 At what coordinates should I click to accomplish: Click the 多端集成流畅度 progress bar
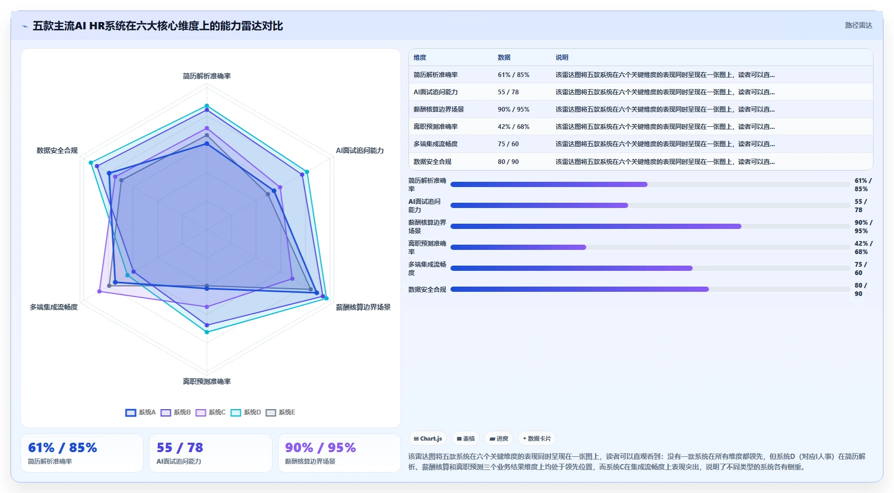pyautogui.click(x=650, y=268)
